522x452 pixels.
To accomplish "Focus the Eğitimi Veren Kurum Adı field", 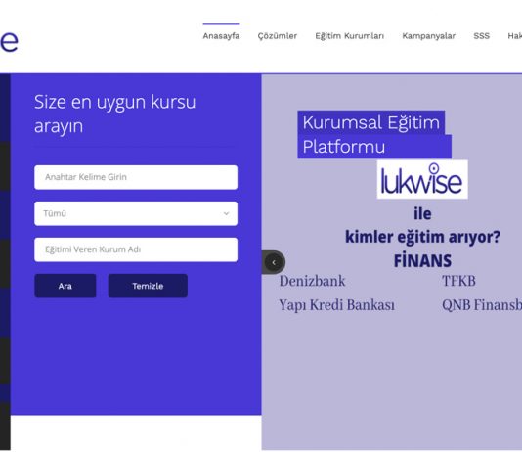I will coord(136,249).
